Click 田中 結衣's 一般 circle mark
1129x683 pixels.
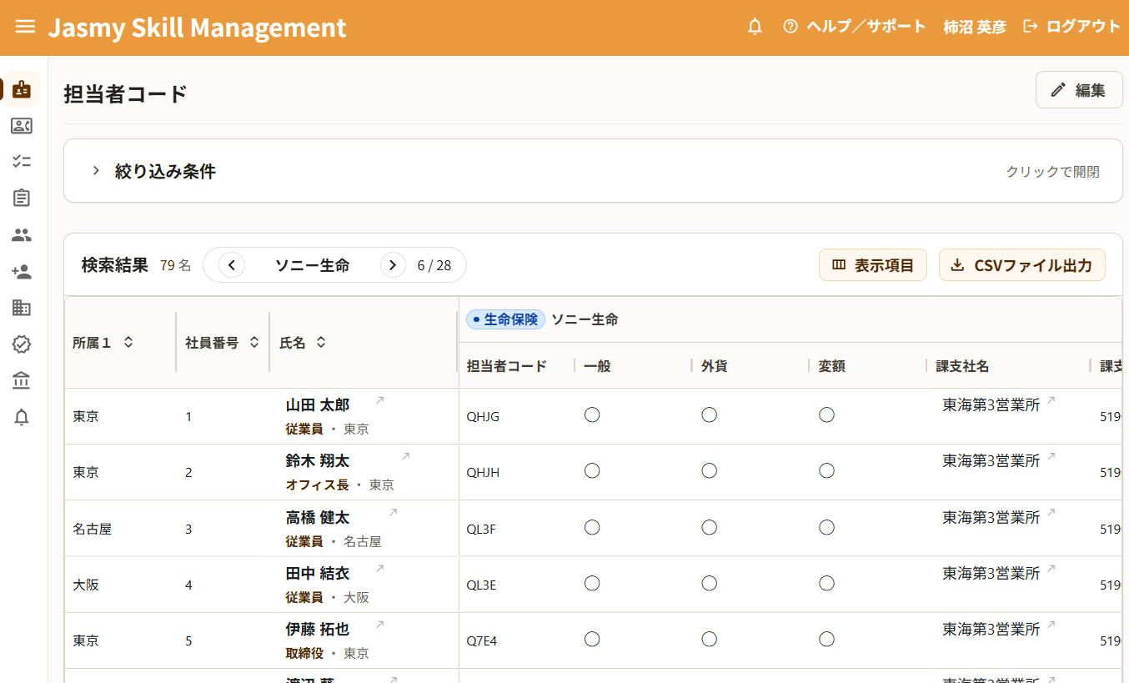coord(592,583)
